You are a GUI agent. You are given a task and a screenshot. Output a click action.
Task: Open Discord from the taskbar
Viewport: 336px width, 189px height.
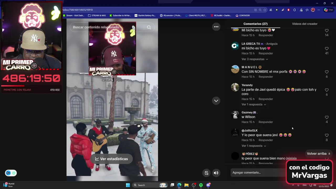(x=208, y=185)
